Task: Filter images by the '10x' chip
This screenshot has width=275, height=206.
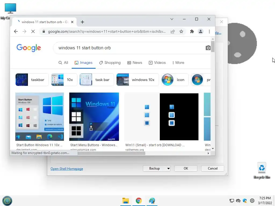Action: tap(64, 80)
